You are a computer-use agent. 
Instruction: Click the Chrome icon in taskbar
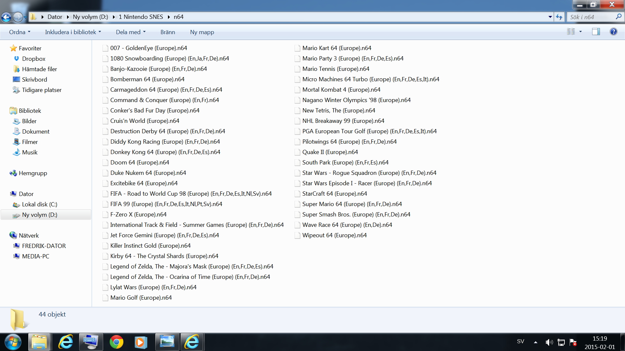[116, 342]
